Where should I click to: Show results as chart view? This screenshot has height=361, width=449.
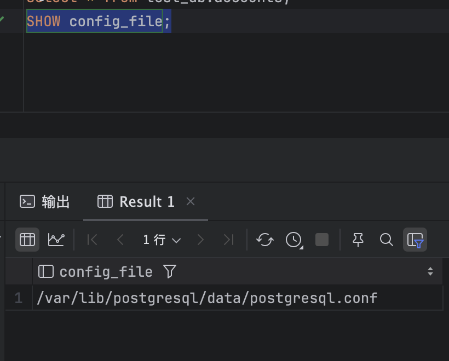coord(56,240)
